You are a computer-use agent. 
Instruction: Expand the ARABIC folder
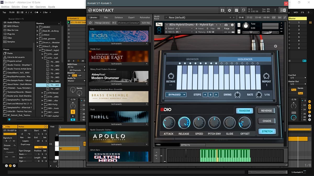pyautogui.click(x=37, y=27)
